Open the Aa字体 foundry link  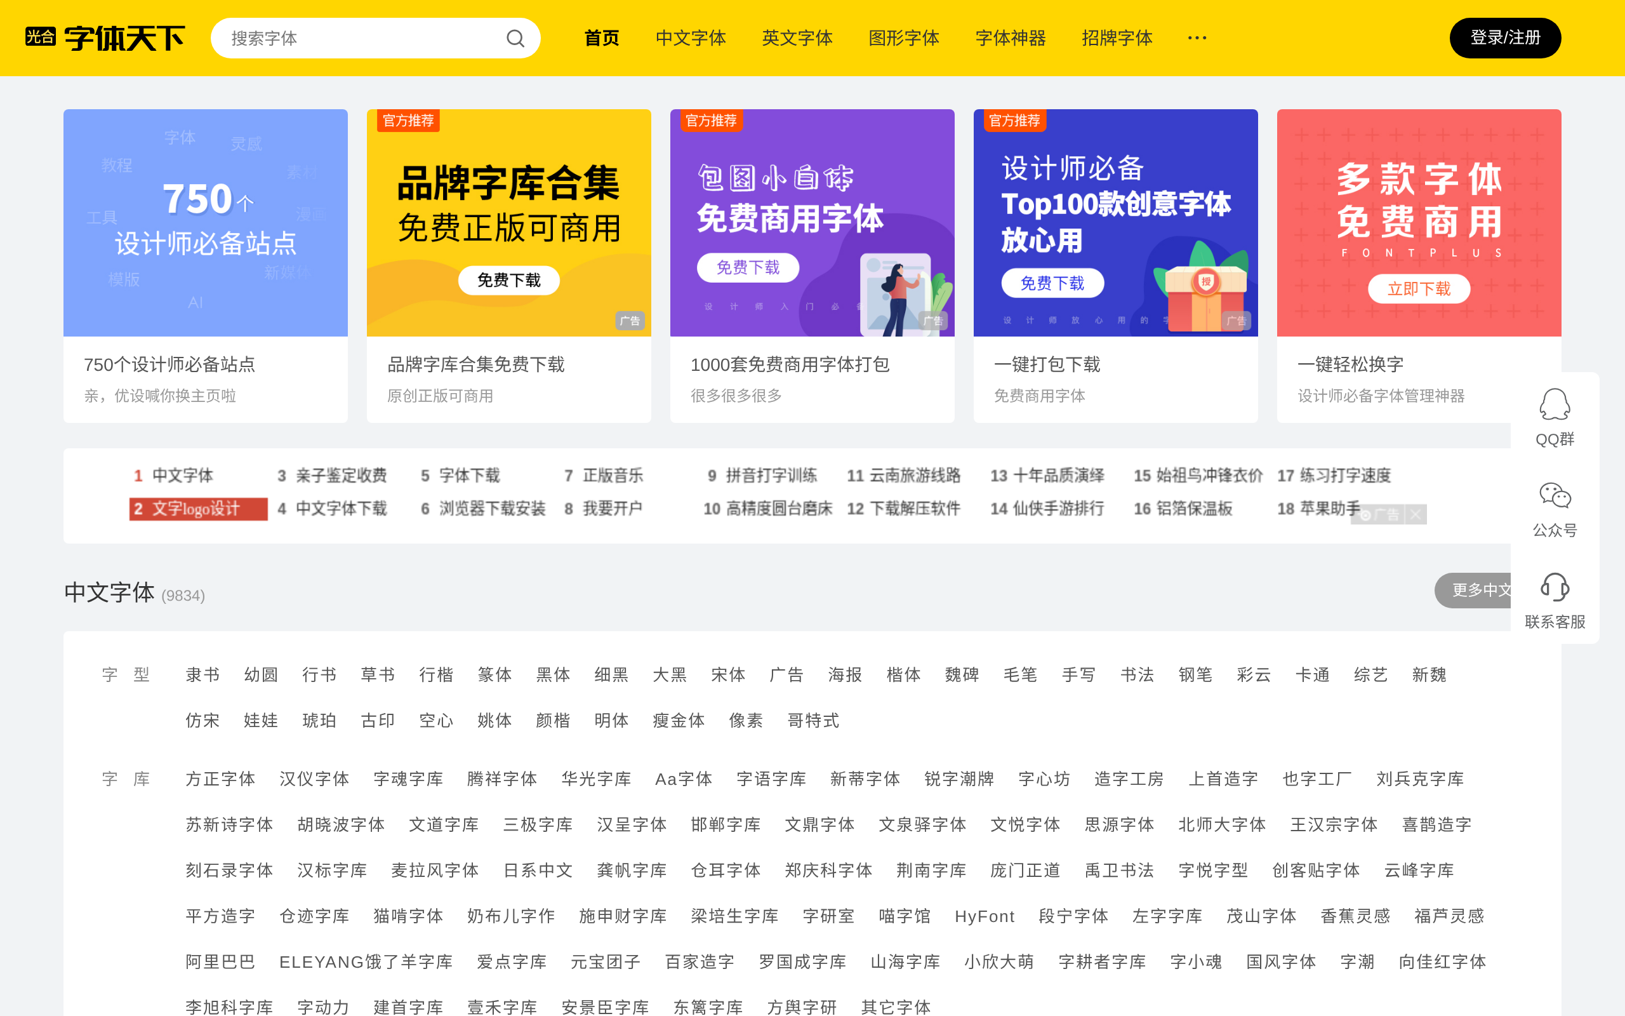684,779
